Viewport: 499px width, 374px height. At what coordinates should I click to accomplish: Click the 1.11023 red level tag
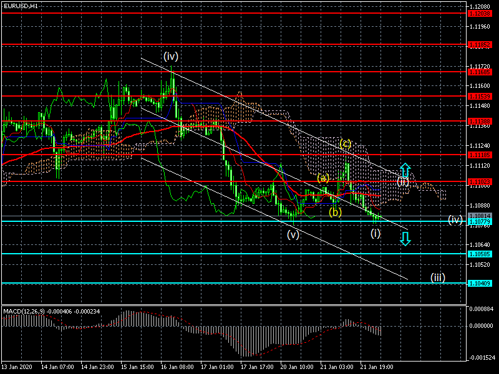tap(480, 182)
